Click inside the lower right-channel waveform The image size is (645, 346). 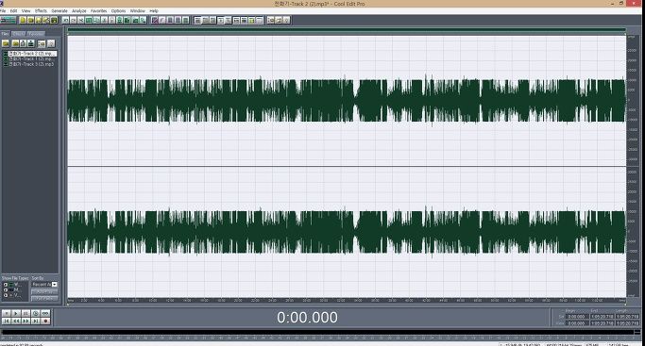pyautogui.click(x=347, y=232)
